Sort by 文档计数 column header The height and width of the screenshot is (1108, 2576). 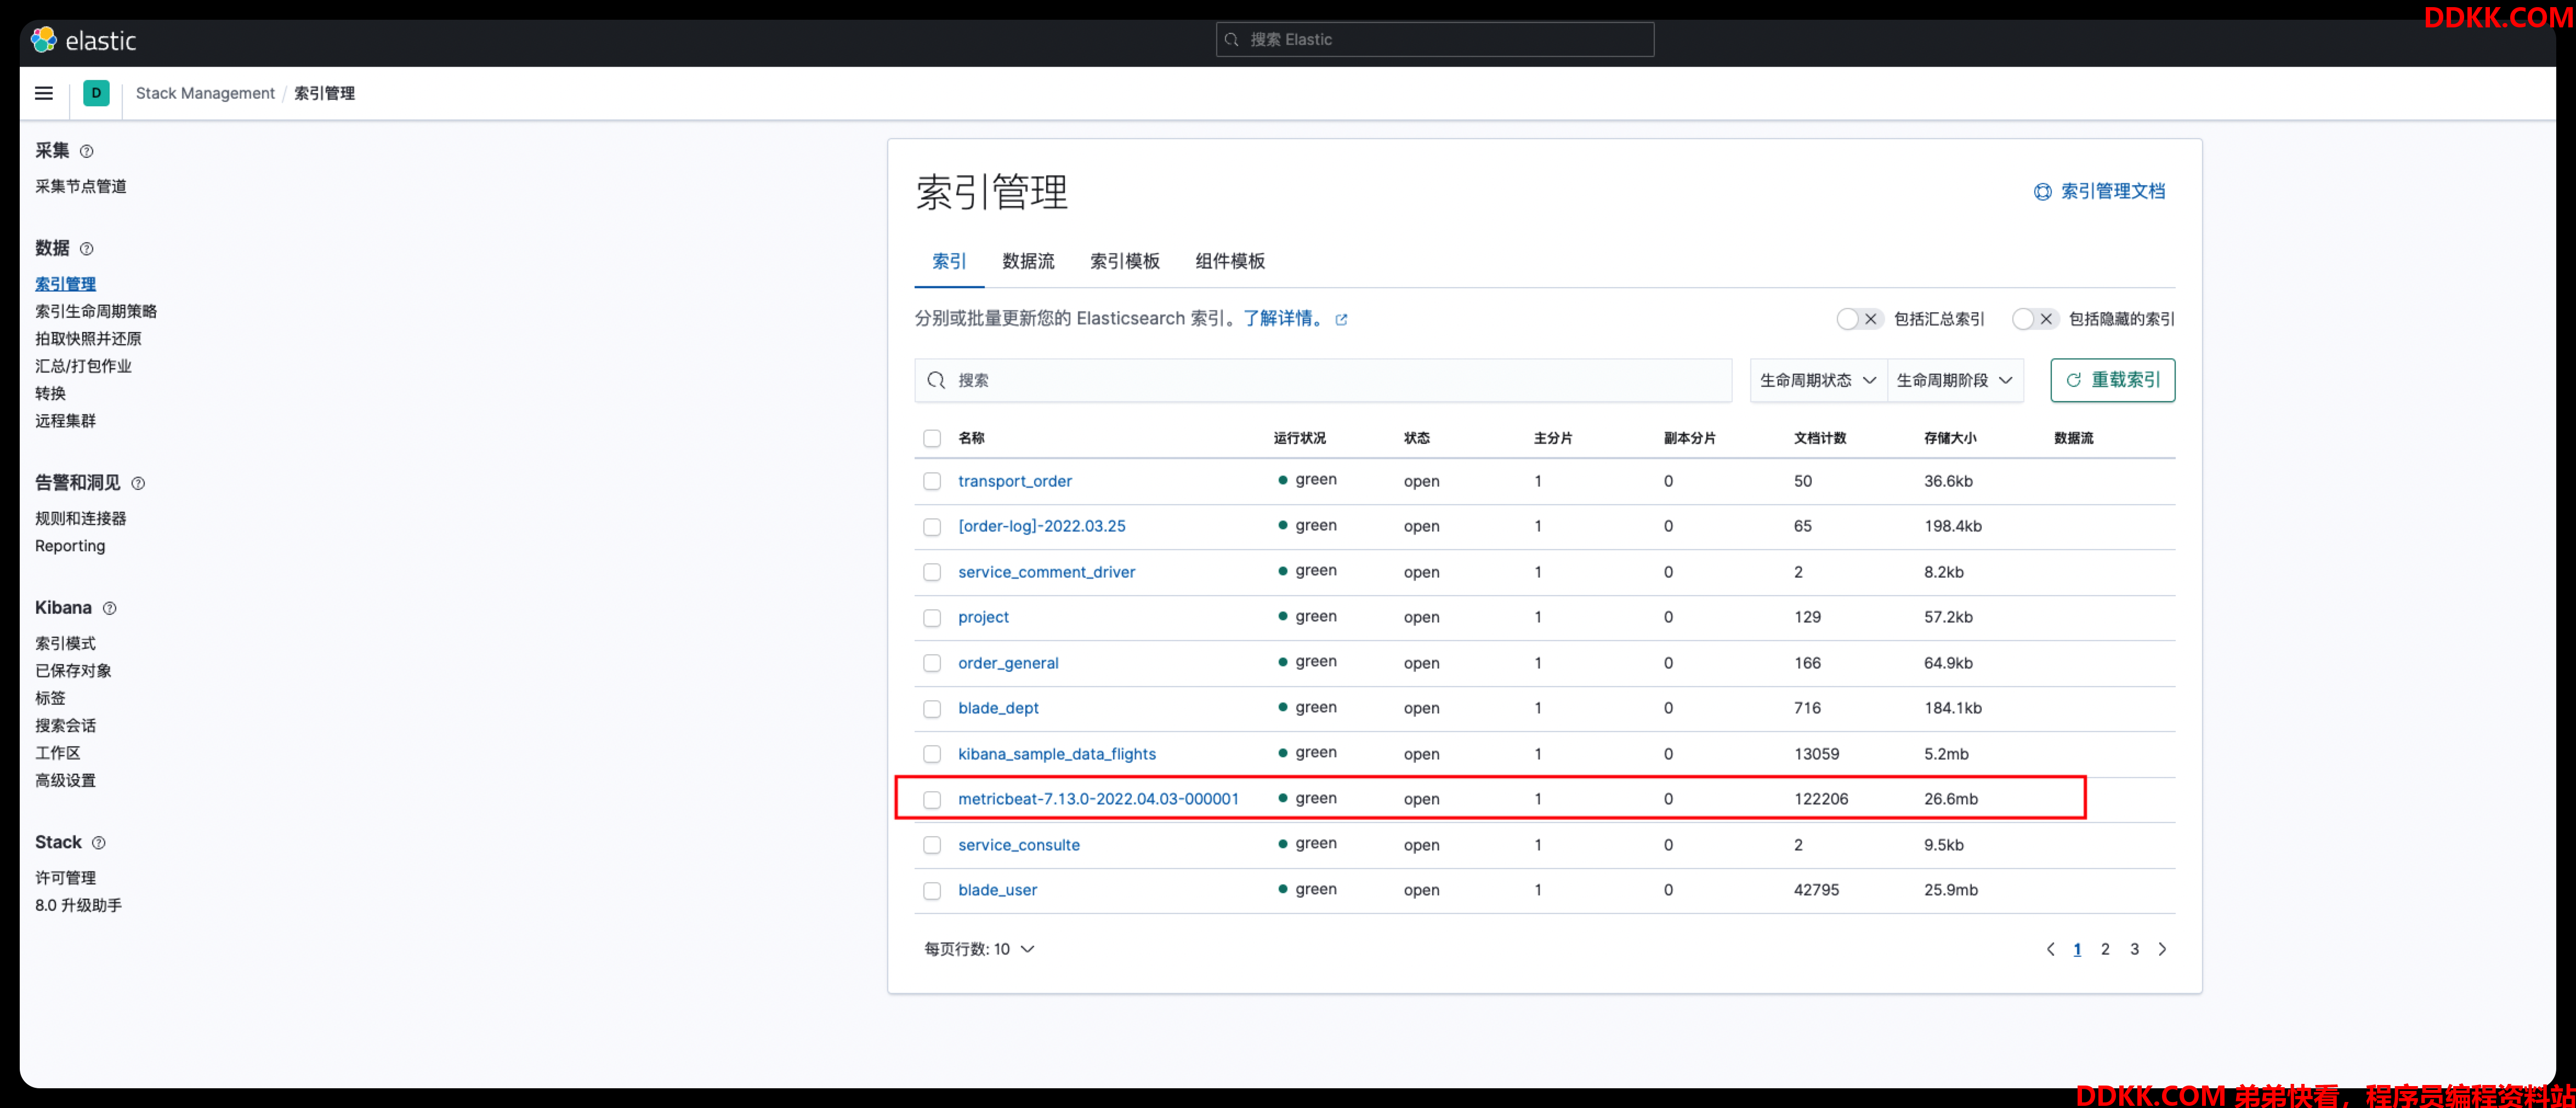coord(1819,438)
